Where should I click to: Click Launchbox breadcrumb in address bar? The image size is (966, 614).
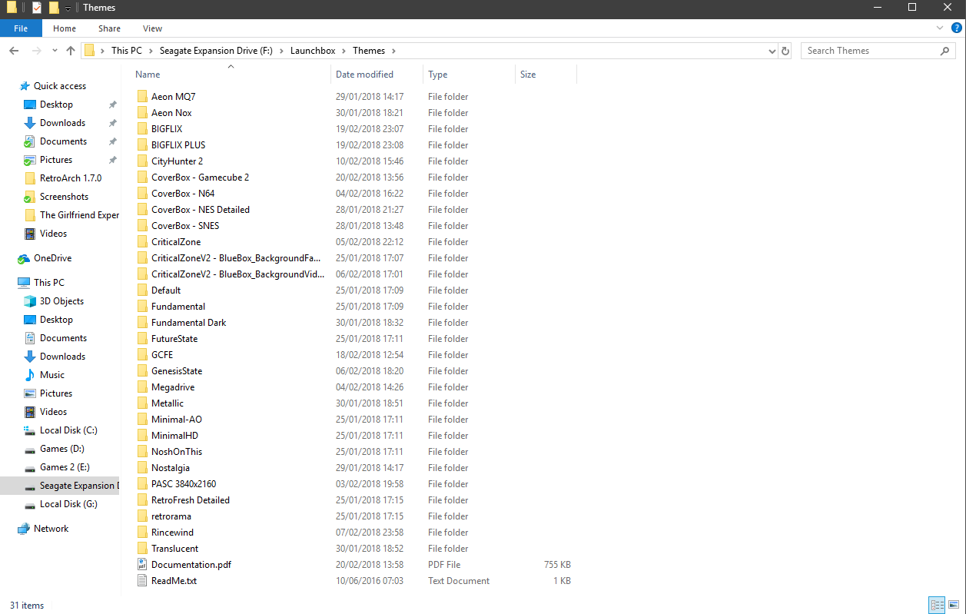313,51
